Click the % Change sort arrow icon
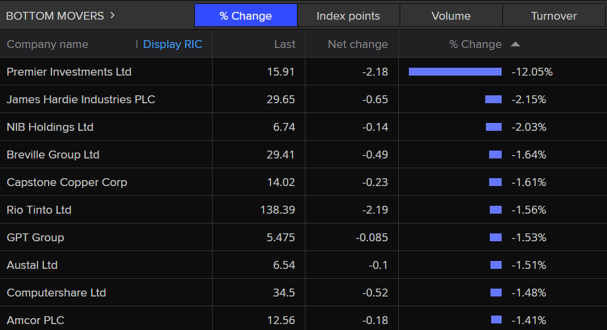 pyautogui.click(x=515, y=45)
